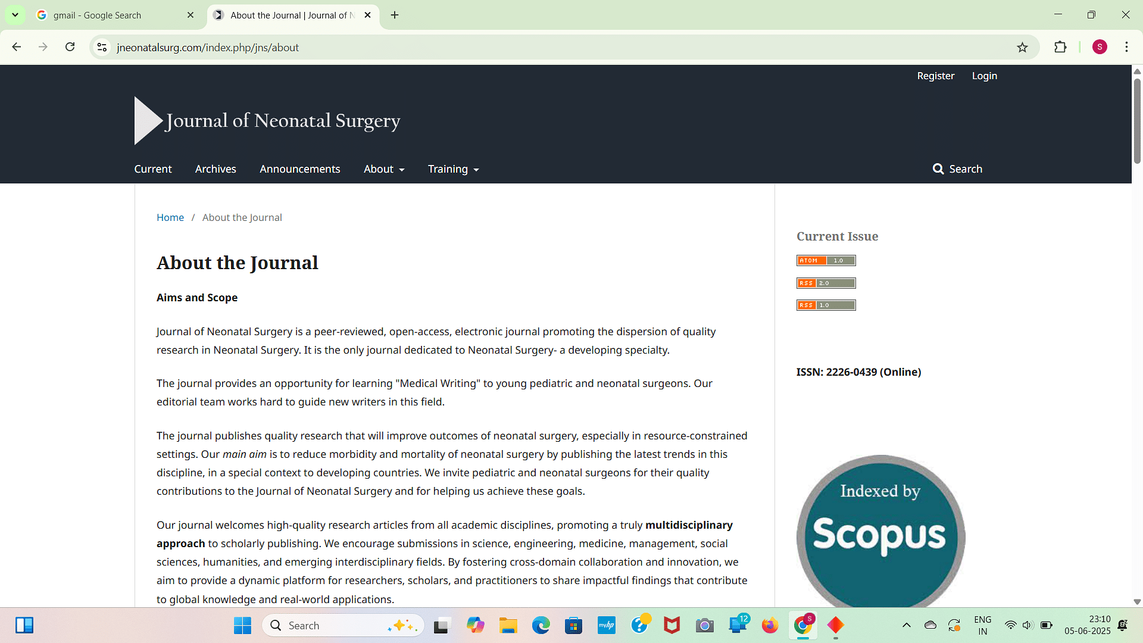Open the Phone Link taskbar icon
This screenshot has height=643, width=1143.
click(738, 625)
